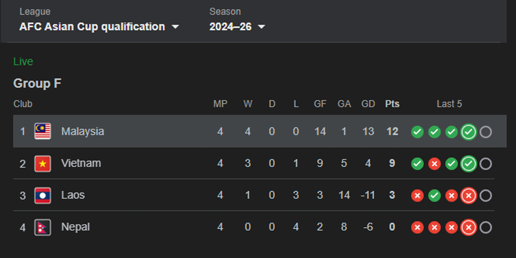Viewport: 516px width, 258px height.
Task: Click the Laos flag icon
Action: click(x=43, y=195)
